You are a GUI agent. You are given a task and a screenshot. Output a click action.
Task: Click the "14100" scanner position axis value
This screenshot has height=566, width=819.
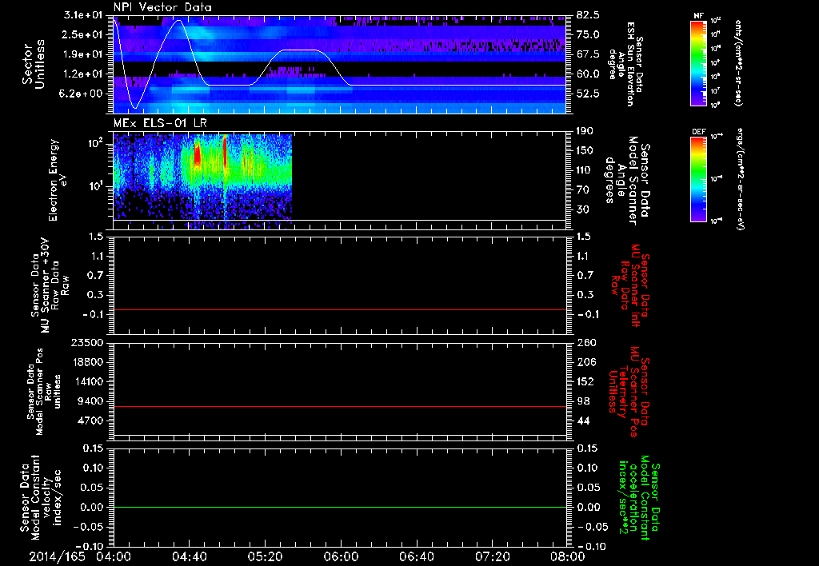(88, 381)
